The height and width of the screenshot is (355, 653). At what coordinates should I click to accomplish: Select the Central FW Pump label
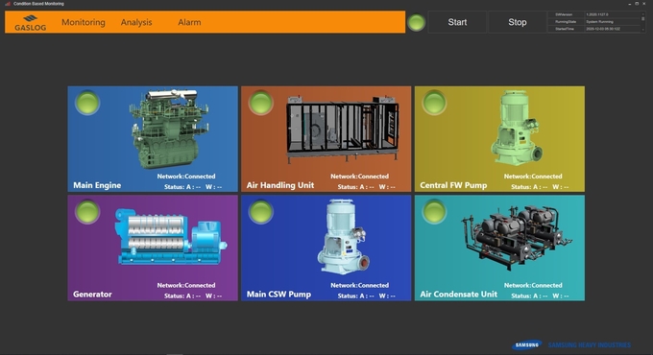click(453, 185)
